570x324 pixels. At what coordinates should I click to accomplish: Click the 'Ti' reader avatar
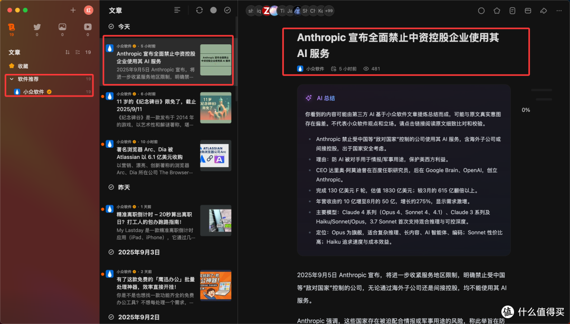(x=282, y=11)
